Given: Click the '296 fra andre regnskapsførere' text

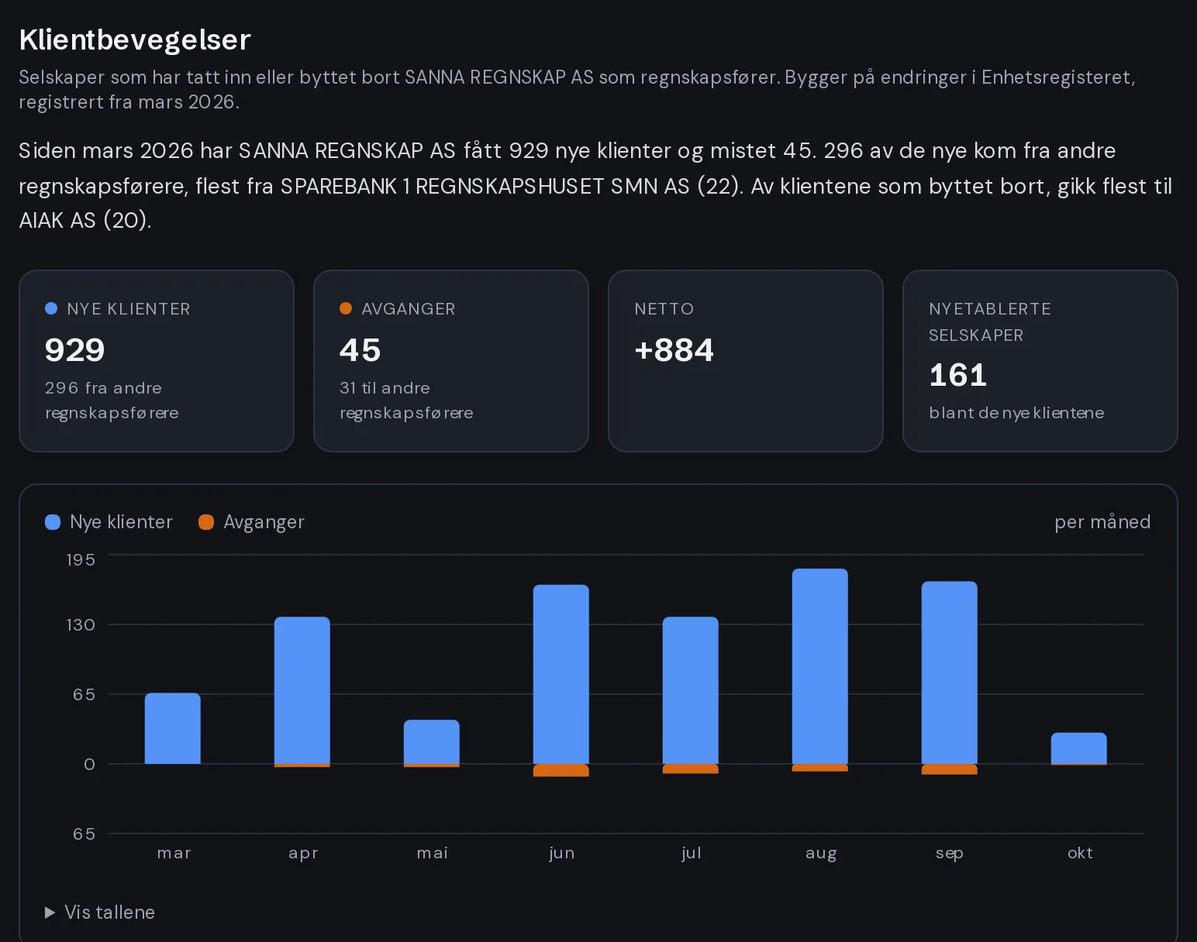Looking at the screenshot, I should click(112, 401).
